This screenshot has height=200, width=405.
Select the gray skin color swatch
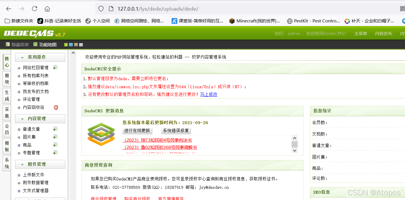coord(81,45)
